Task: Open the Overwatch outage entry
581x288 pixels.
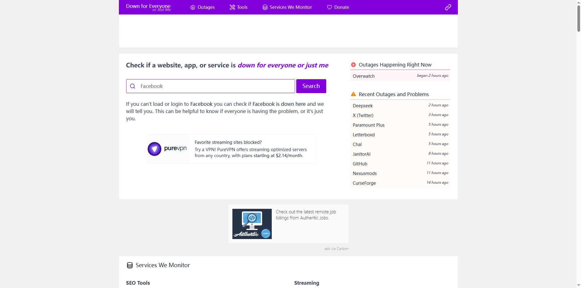Action: point(364,76)
